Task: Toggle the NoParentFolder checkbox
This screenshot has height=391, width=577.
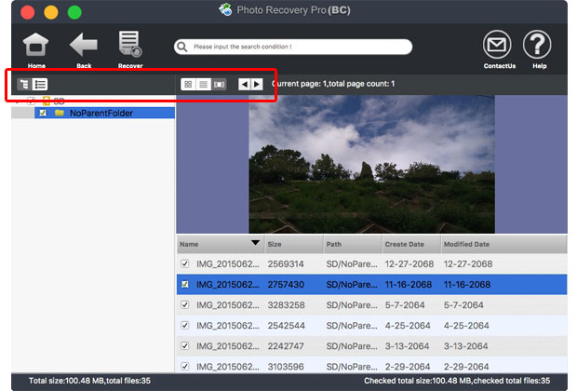Action: 43,113
